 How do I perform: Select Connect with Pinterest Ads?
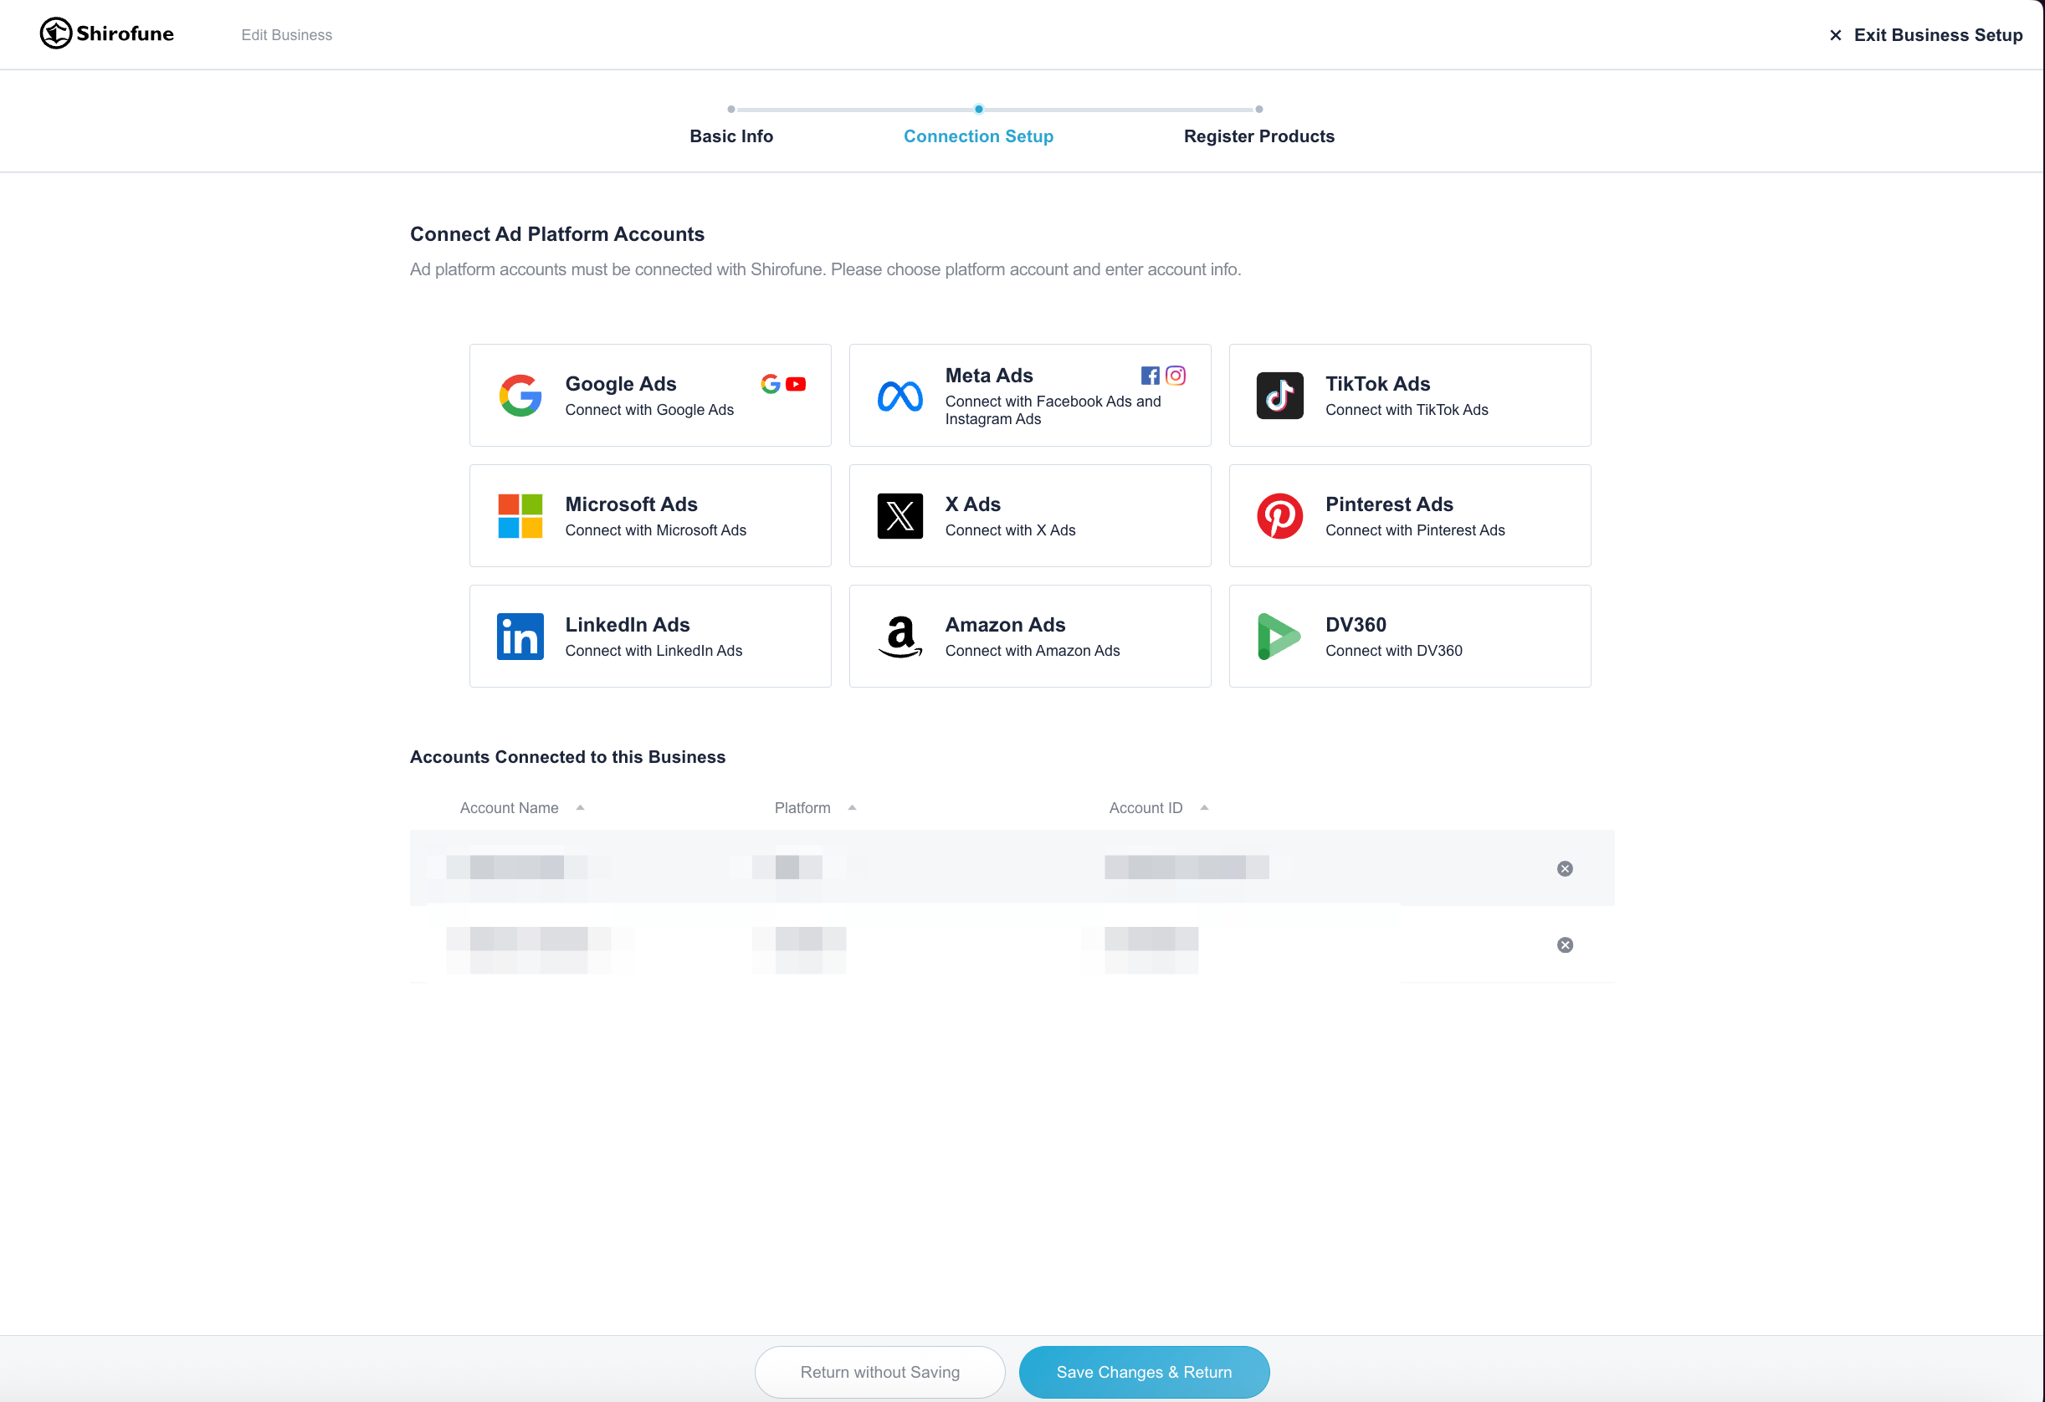click(x=1415, y=530)
